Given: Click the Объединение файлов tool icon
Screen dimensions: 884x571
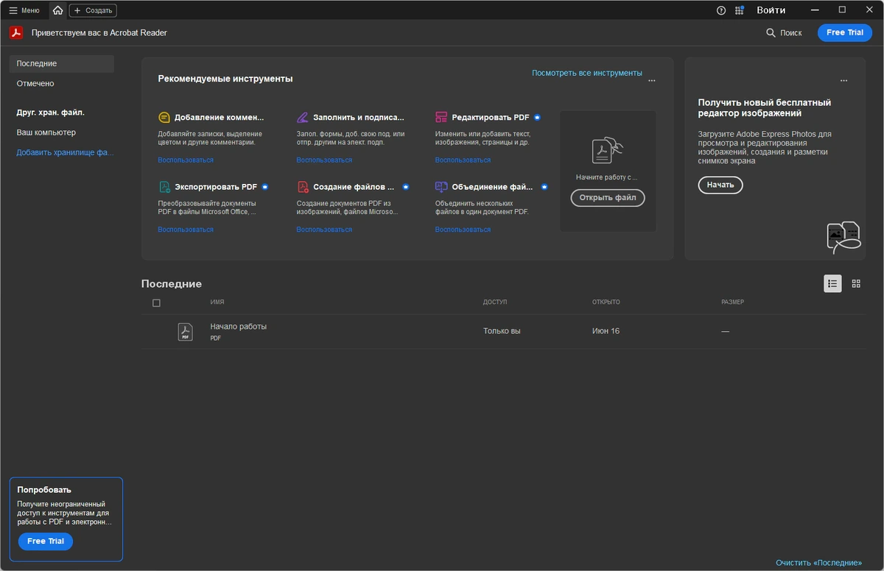Looking at the screenshot, I should tap(441, 187).
